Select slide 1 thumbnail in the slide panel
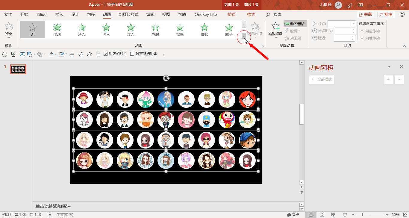Image resolution: width=409 pixels, height=218 pixels. [18, 69]
